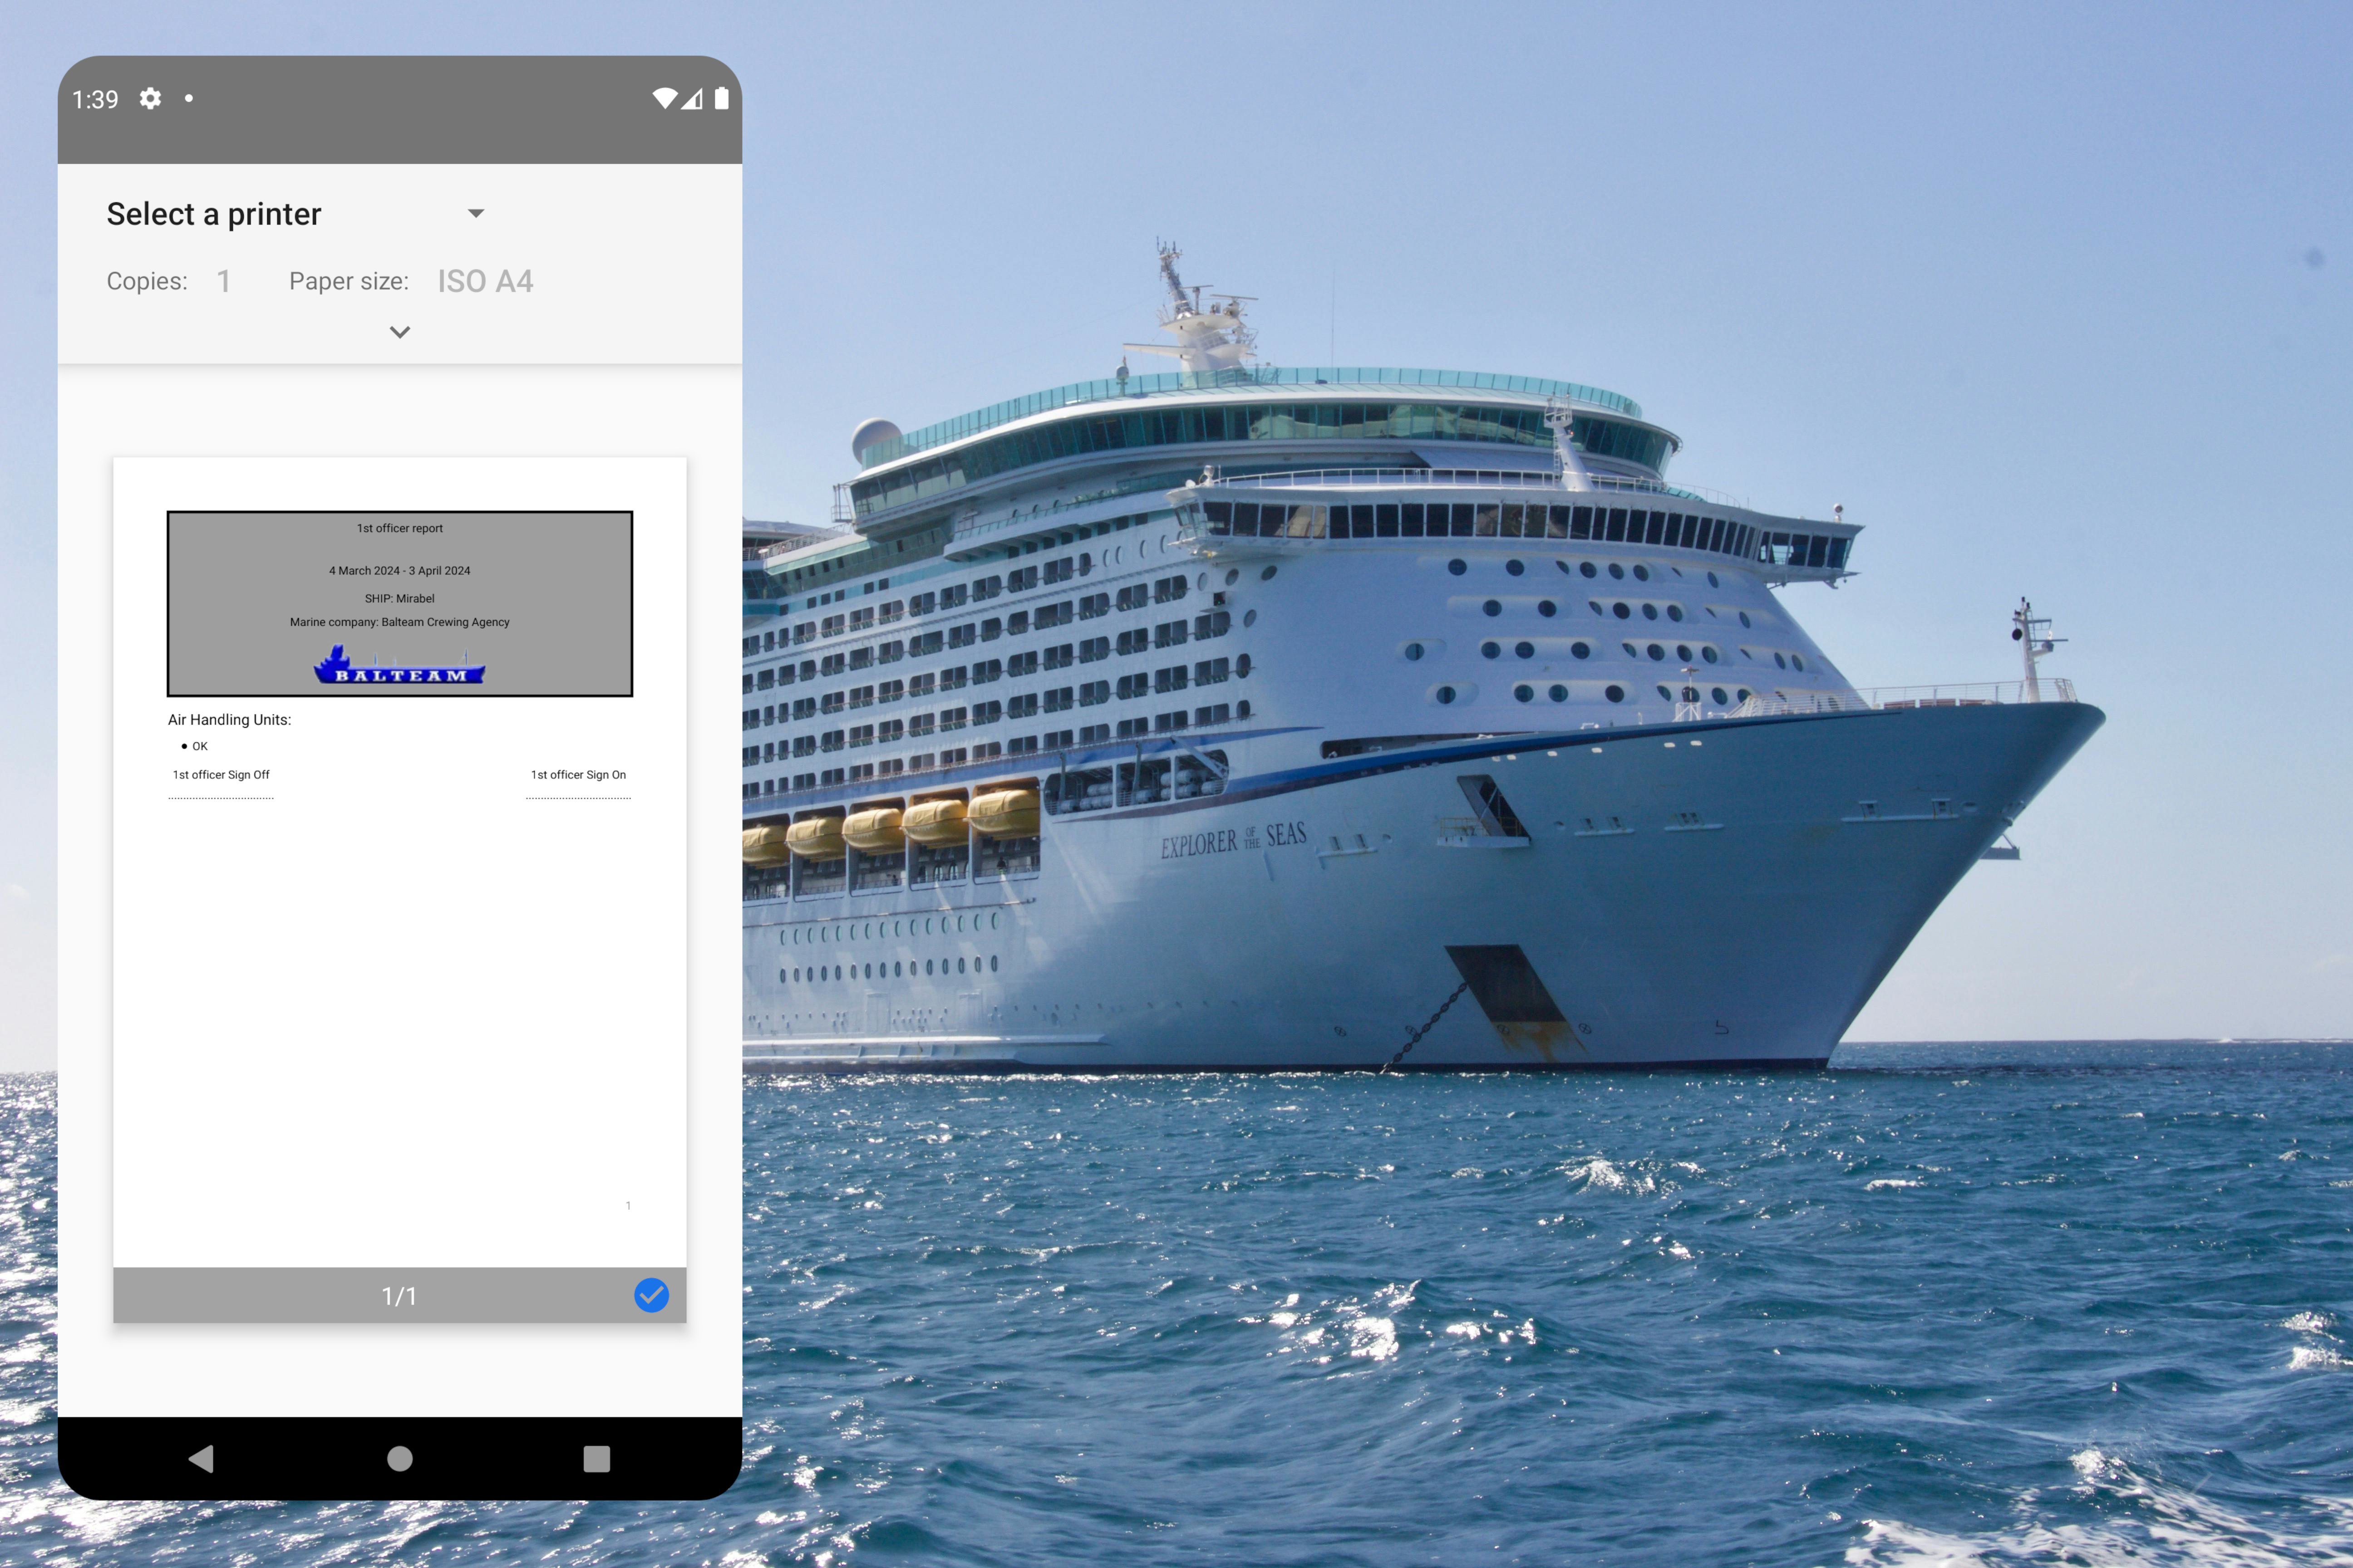Tap the '4 March 2024 - 3 April 2024' text
The image size is (2353, 1568).
(400, 571)
